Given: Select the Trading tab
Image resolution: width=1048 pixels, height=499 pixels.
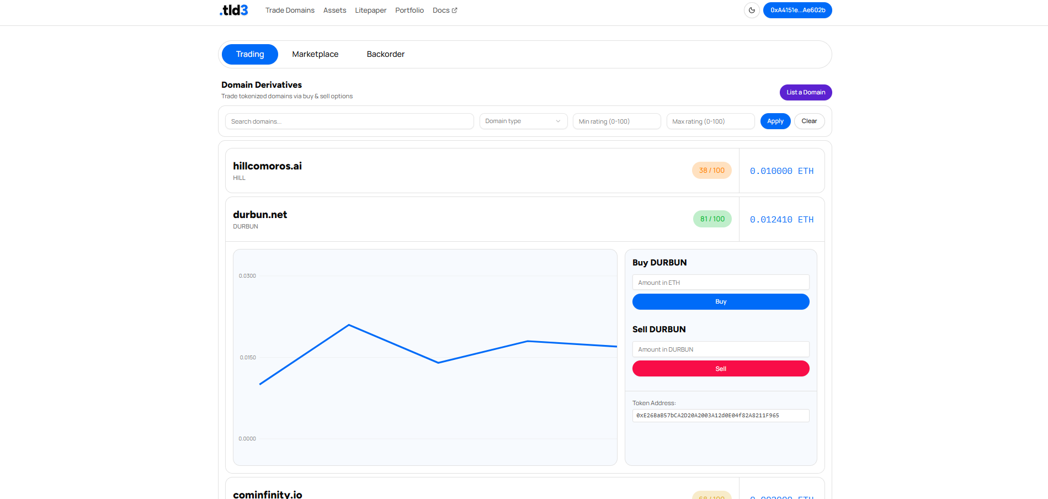Looking at the screenshot, I should [x=250, y=54].
